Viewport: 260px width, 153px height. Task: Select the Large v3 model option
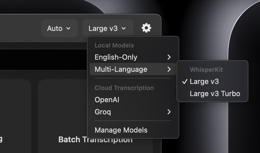click(x=204, y=81)
